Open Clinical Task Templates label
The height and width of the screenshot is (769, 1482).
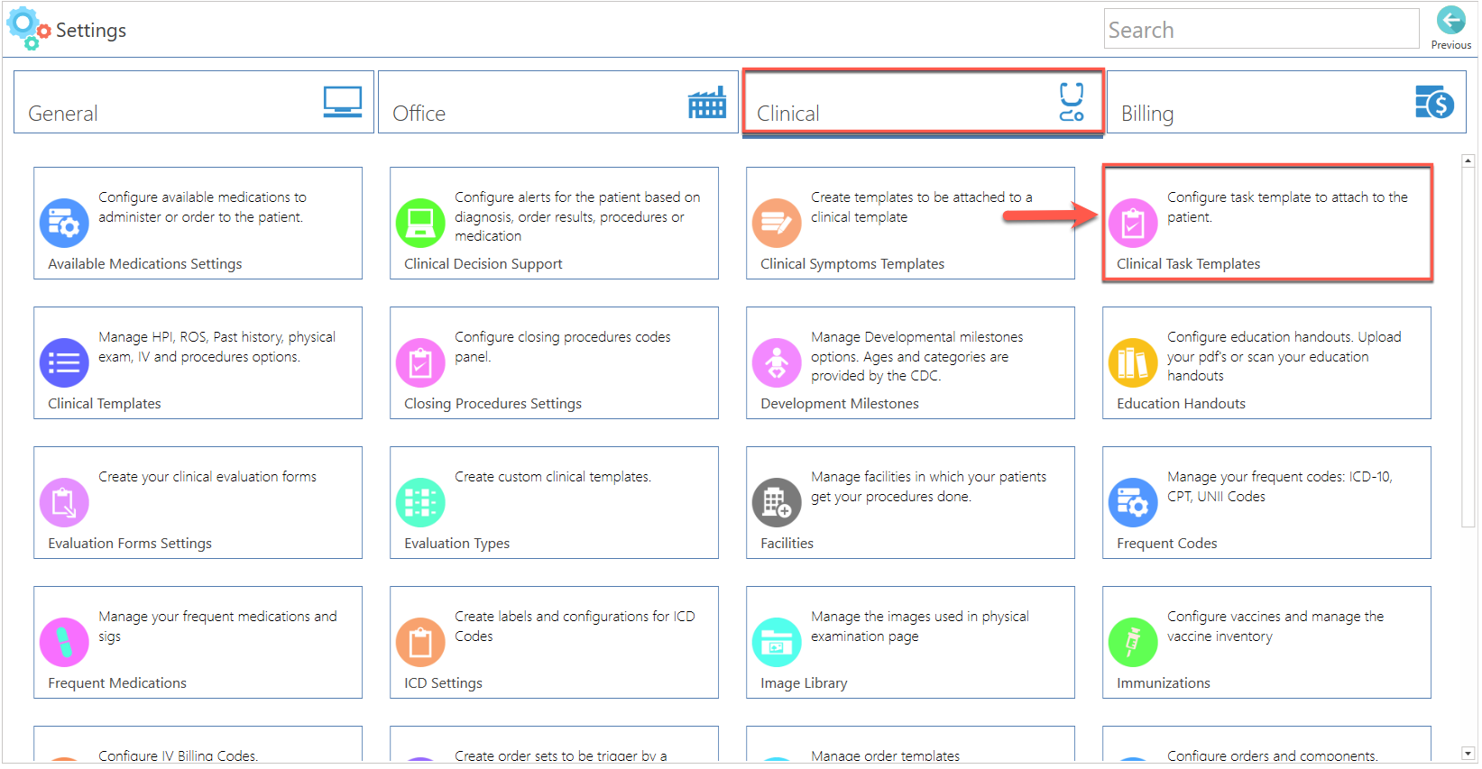(x=1189, y=263)
